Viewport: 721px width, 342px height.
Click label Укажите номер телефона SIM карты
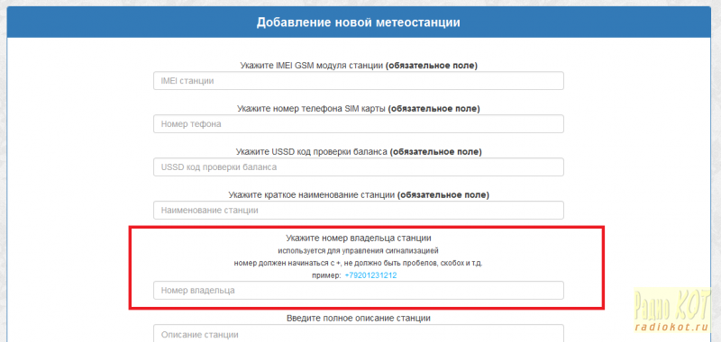tap(312, 109)
